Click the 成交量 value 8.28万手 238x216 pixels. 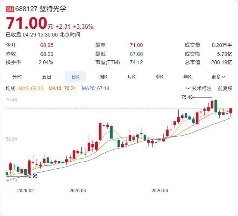tap(222, 45)
